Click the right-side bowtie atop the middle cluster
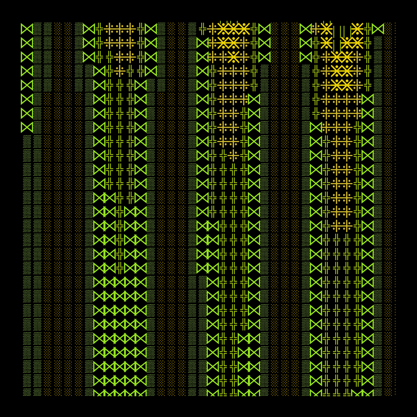 coord(264,29)
